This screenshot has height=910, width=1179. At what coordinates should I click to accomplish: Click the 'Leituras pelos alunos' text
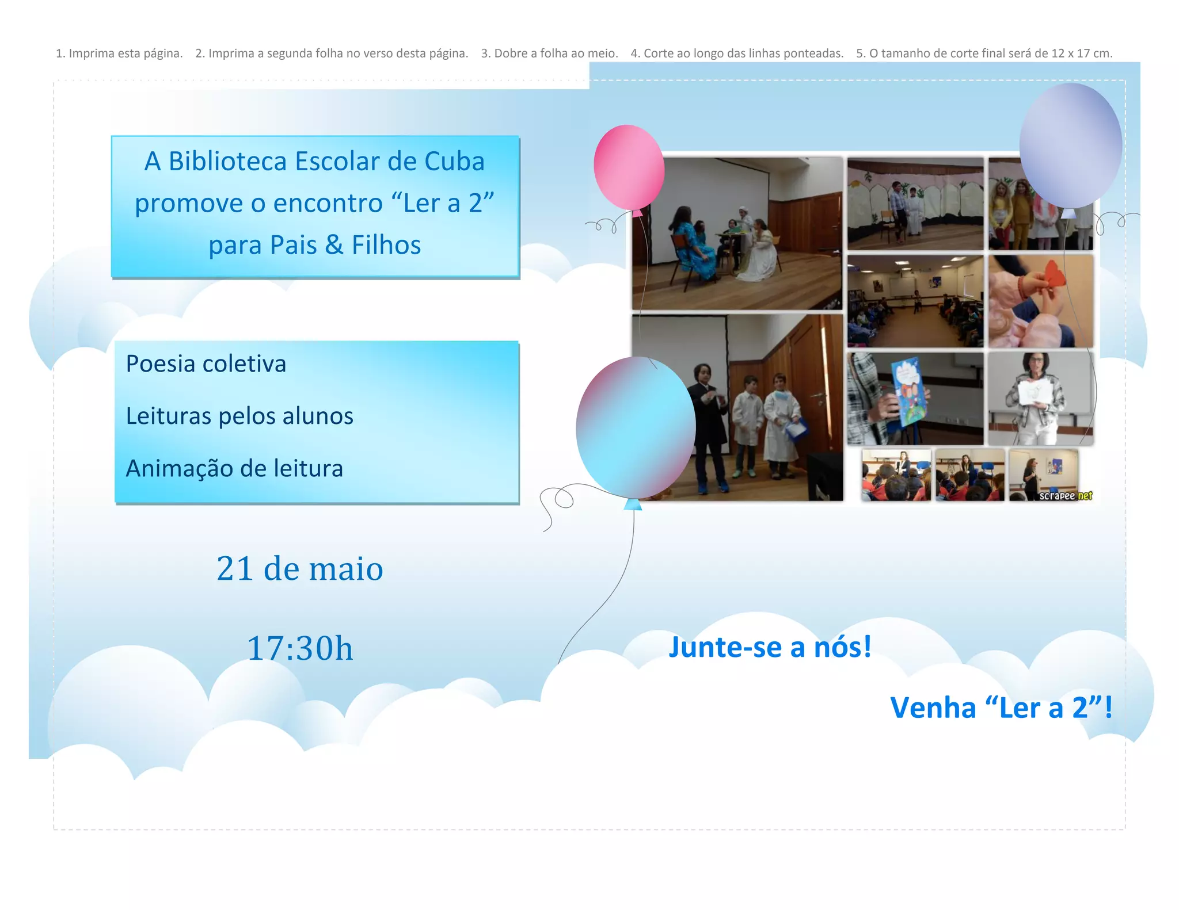(239, 416)
